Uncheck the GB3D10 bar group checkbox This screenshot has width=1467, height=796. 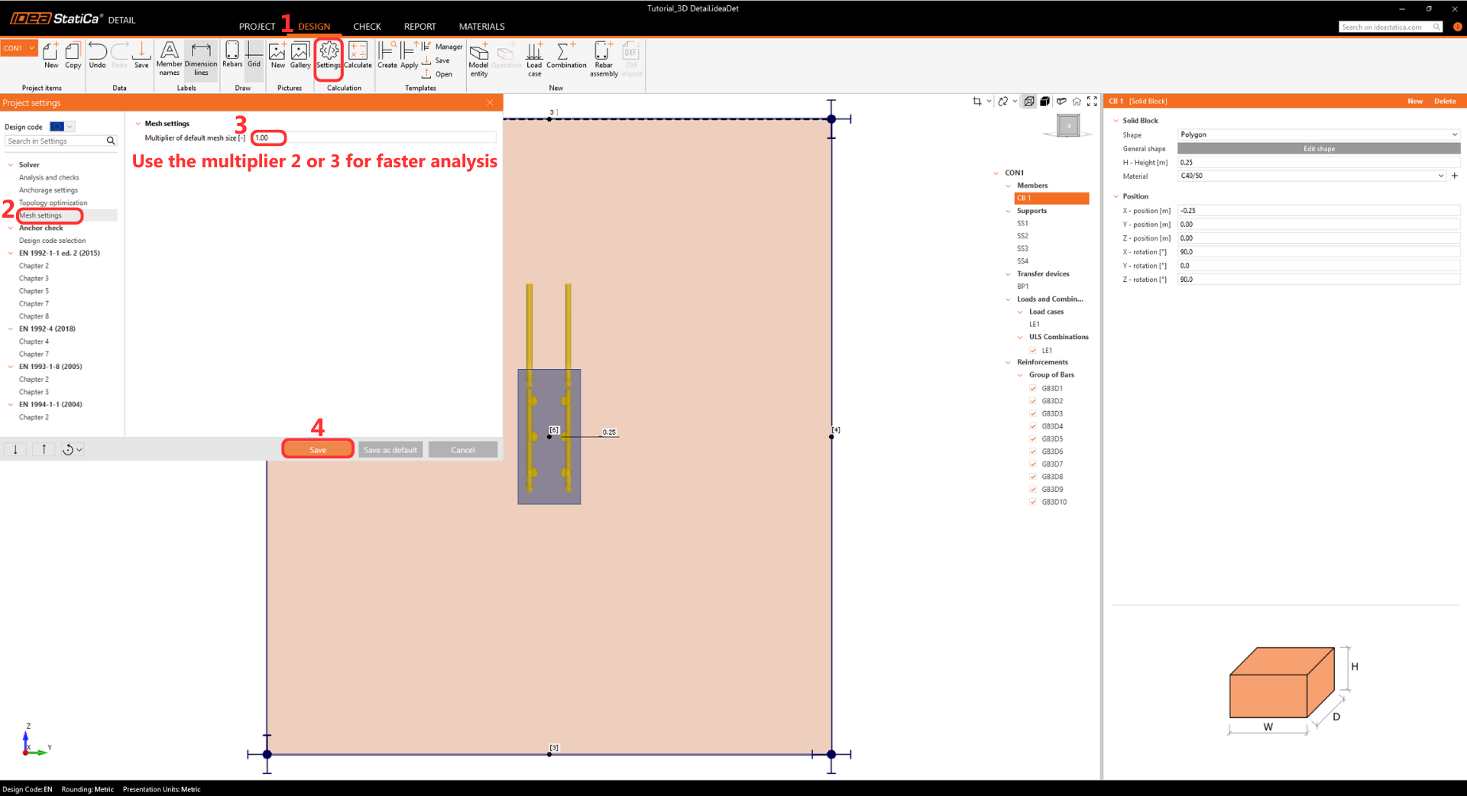click(x=1033, y=502)
